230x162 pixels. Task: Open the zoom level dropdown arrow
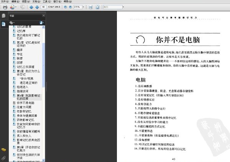pos(83,7)
